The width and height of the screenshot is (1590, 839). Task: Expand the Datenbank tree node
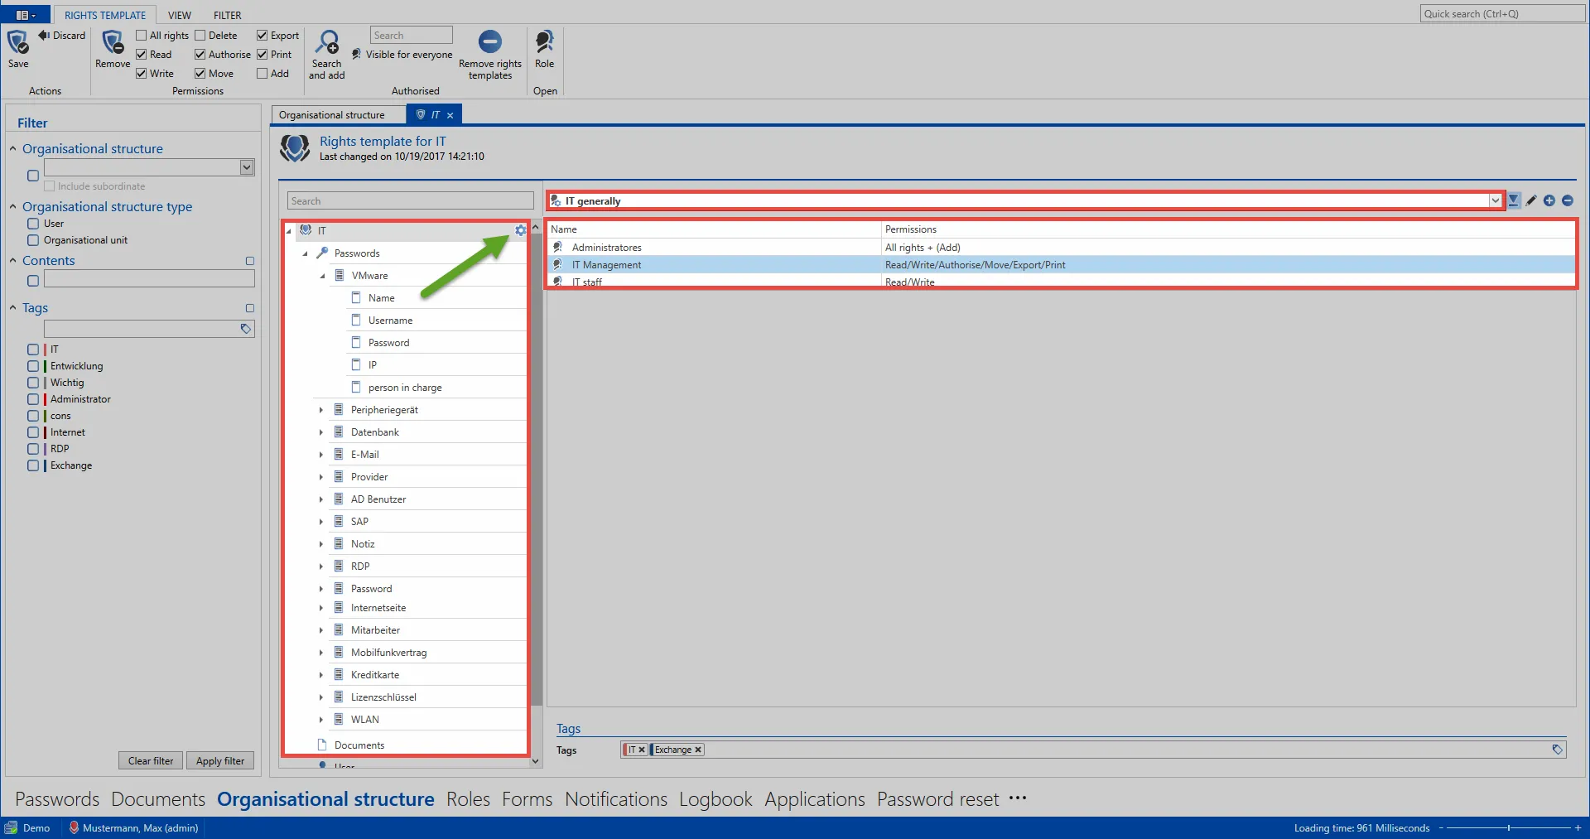[321, 432]
